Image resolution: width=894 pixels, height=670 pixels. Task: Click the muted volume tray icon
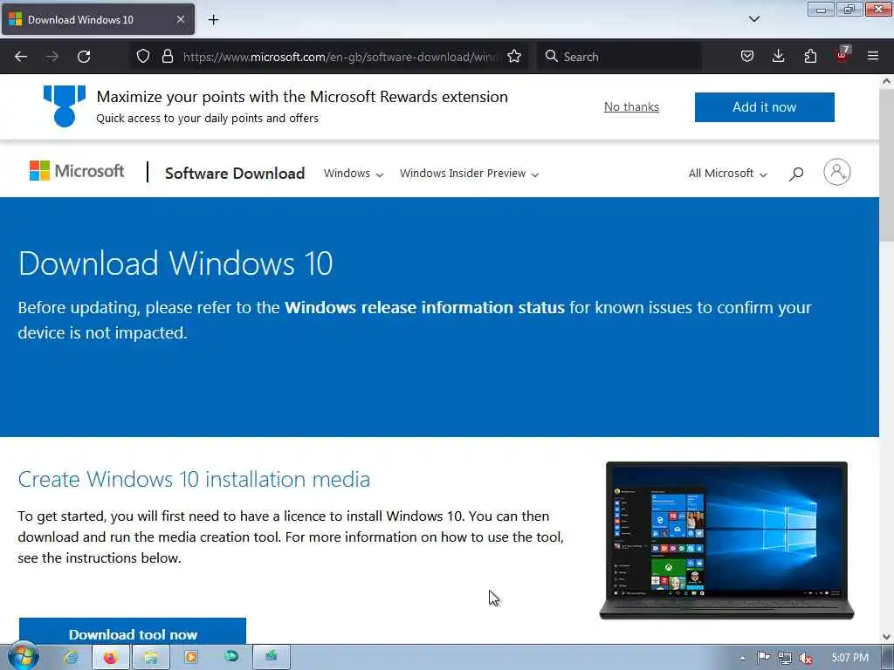806,658
